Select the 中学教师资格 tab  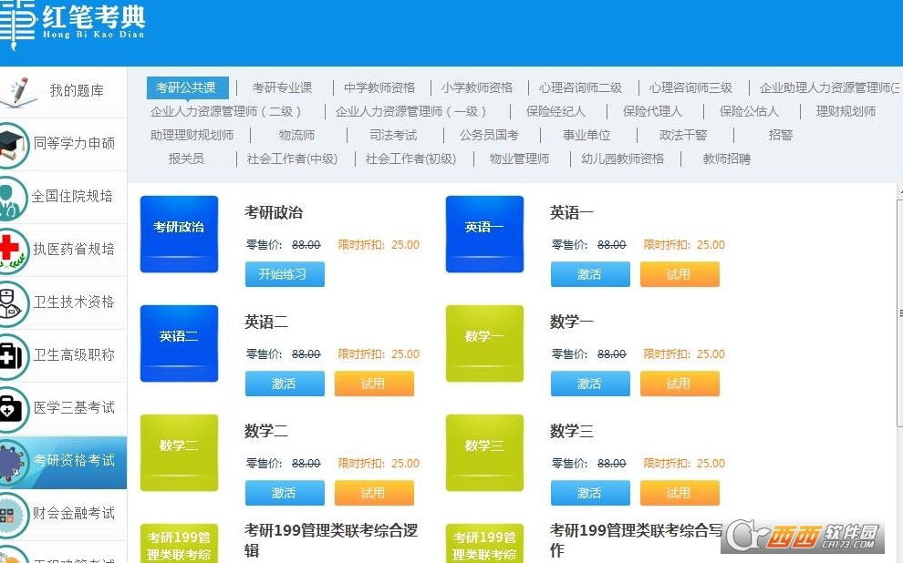379,87
